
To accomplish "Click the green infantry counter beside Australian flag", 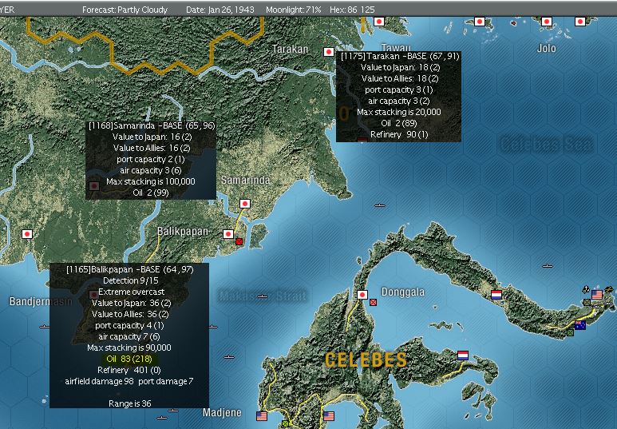I will (570, 333).
